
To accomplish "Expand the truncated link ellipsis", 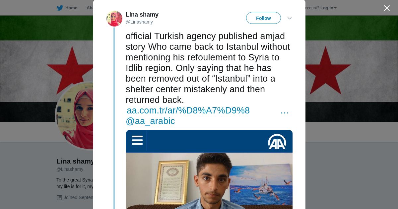I will pos(285,111).
